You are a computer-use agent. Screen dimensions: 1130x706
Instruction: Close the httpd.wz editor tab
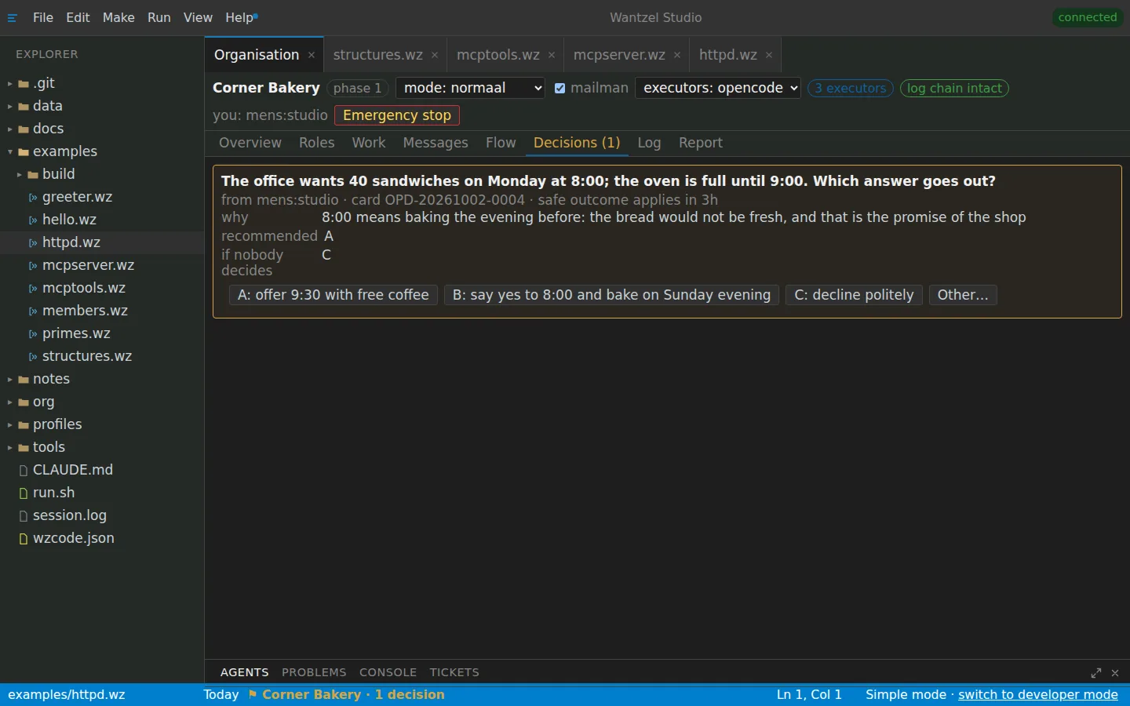pos(769,55)
